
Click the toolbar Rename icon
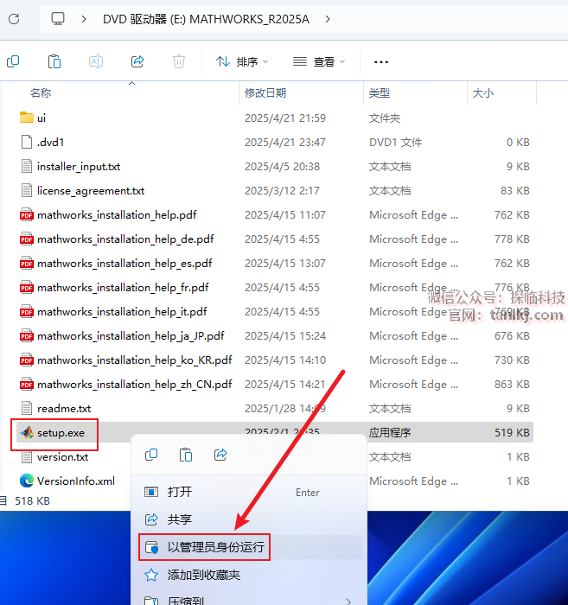(x=96, y=61)
